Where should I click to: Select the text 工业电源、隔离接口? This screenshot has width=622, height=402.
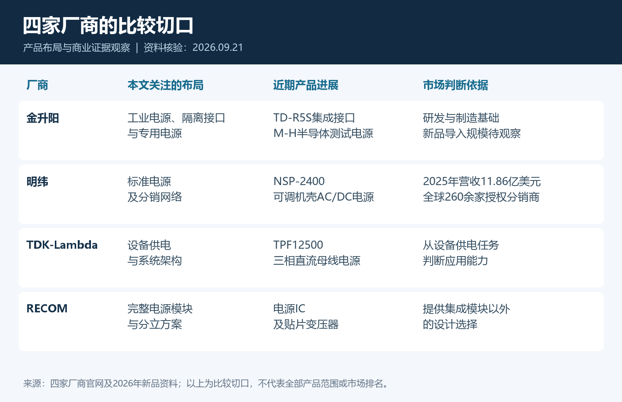pyautogui.click(x=176, y=118)
